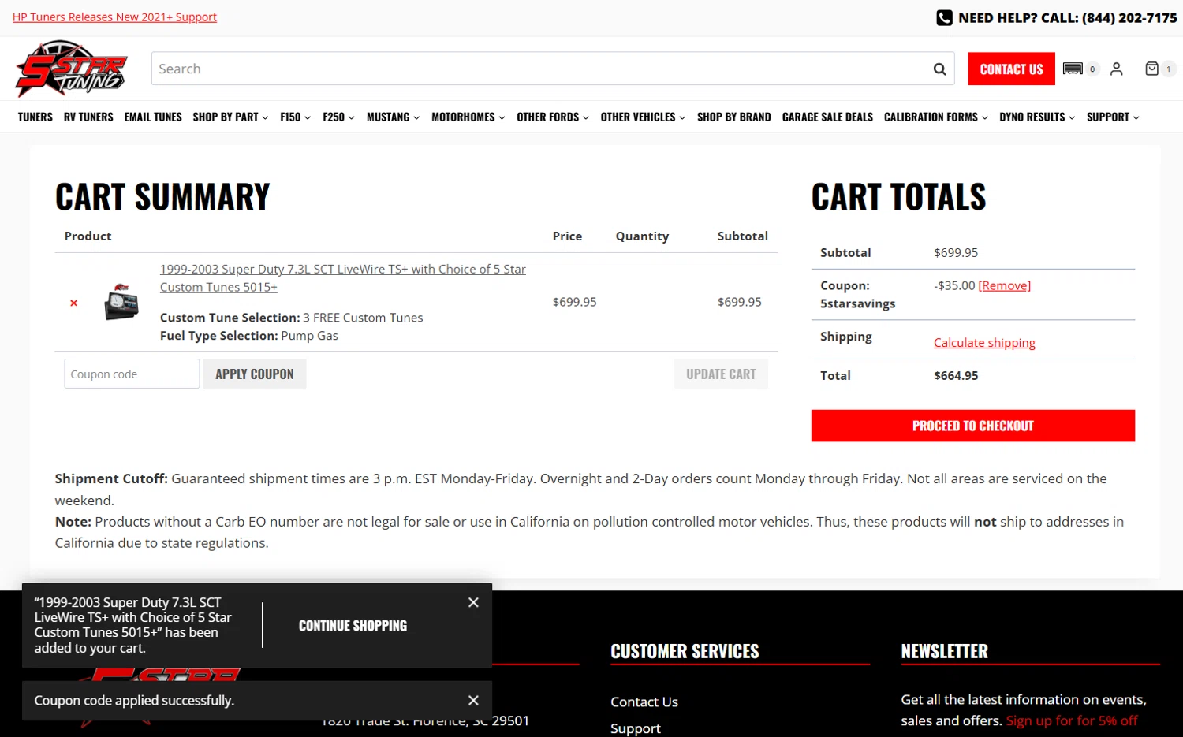Viewport: 1183px width, 737px height.
Task: Click the phone number (844) 202-7175
Action: click(1129, 17)
